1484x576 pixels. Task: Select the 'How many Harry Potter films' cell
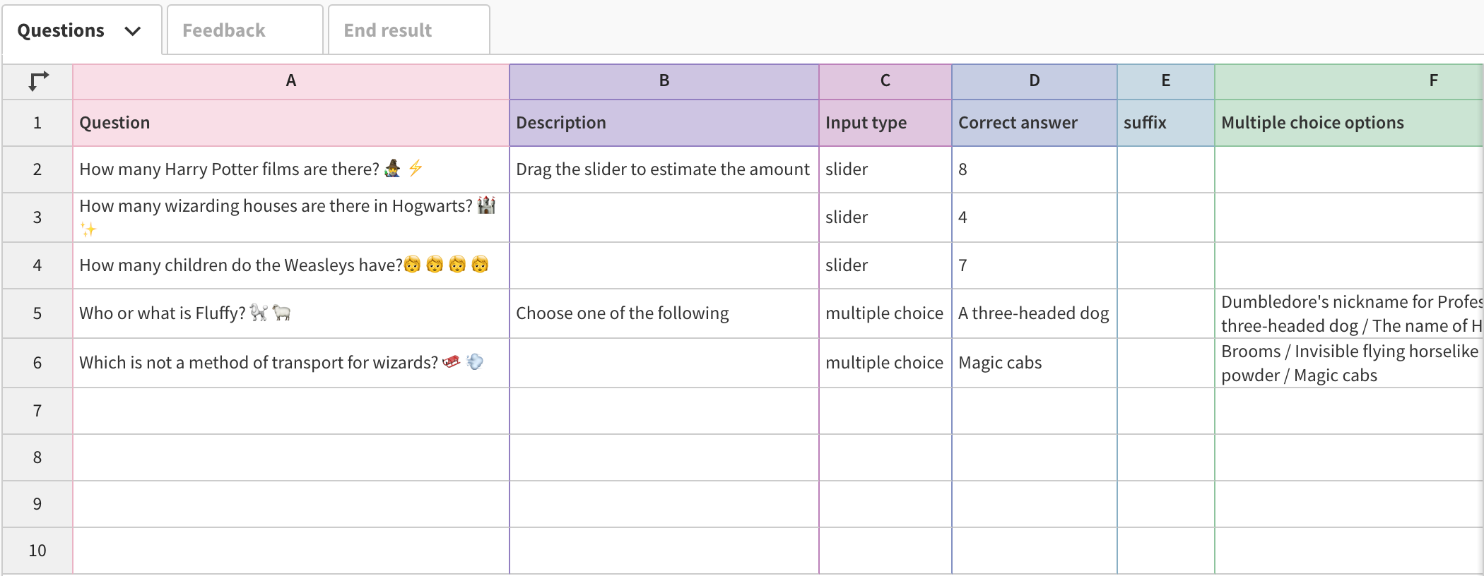291,169
